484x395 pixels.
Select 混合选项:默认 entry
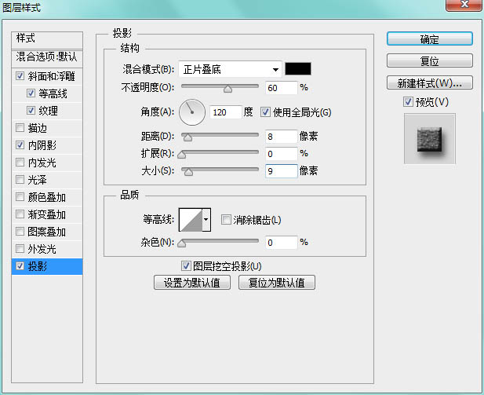click(x=47, y=58)
